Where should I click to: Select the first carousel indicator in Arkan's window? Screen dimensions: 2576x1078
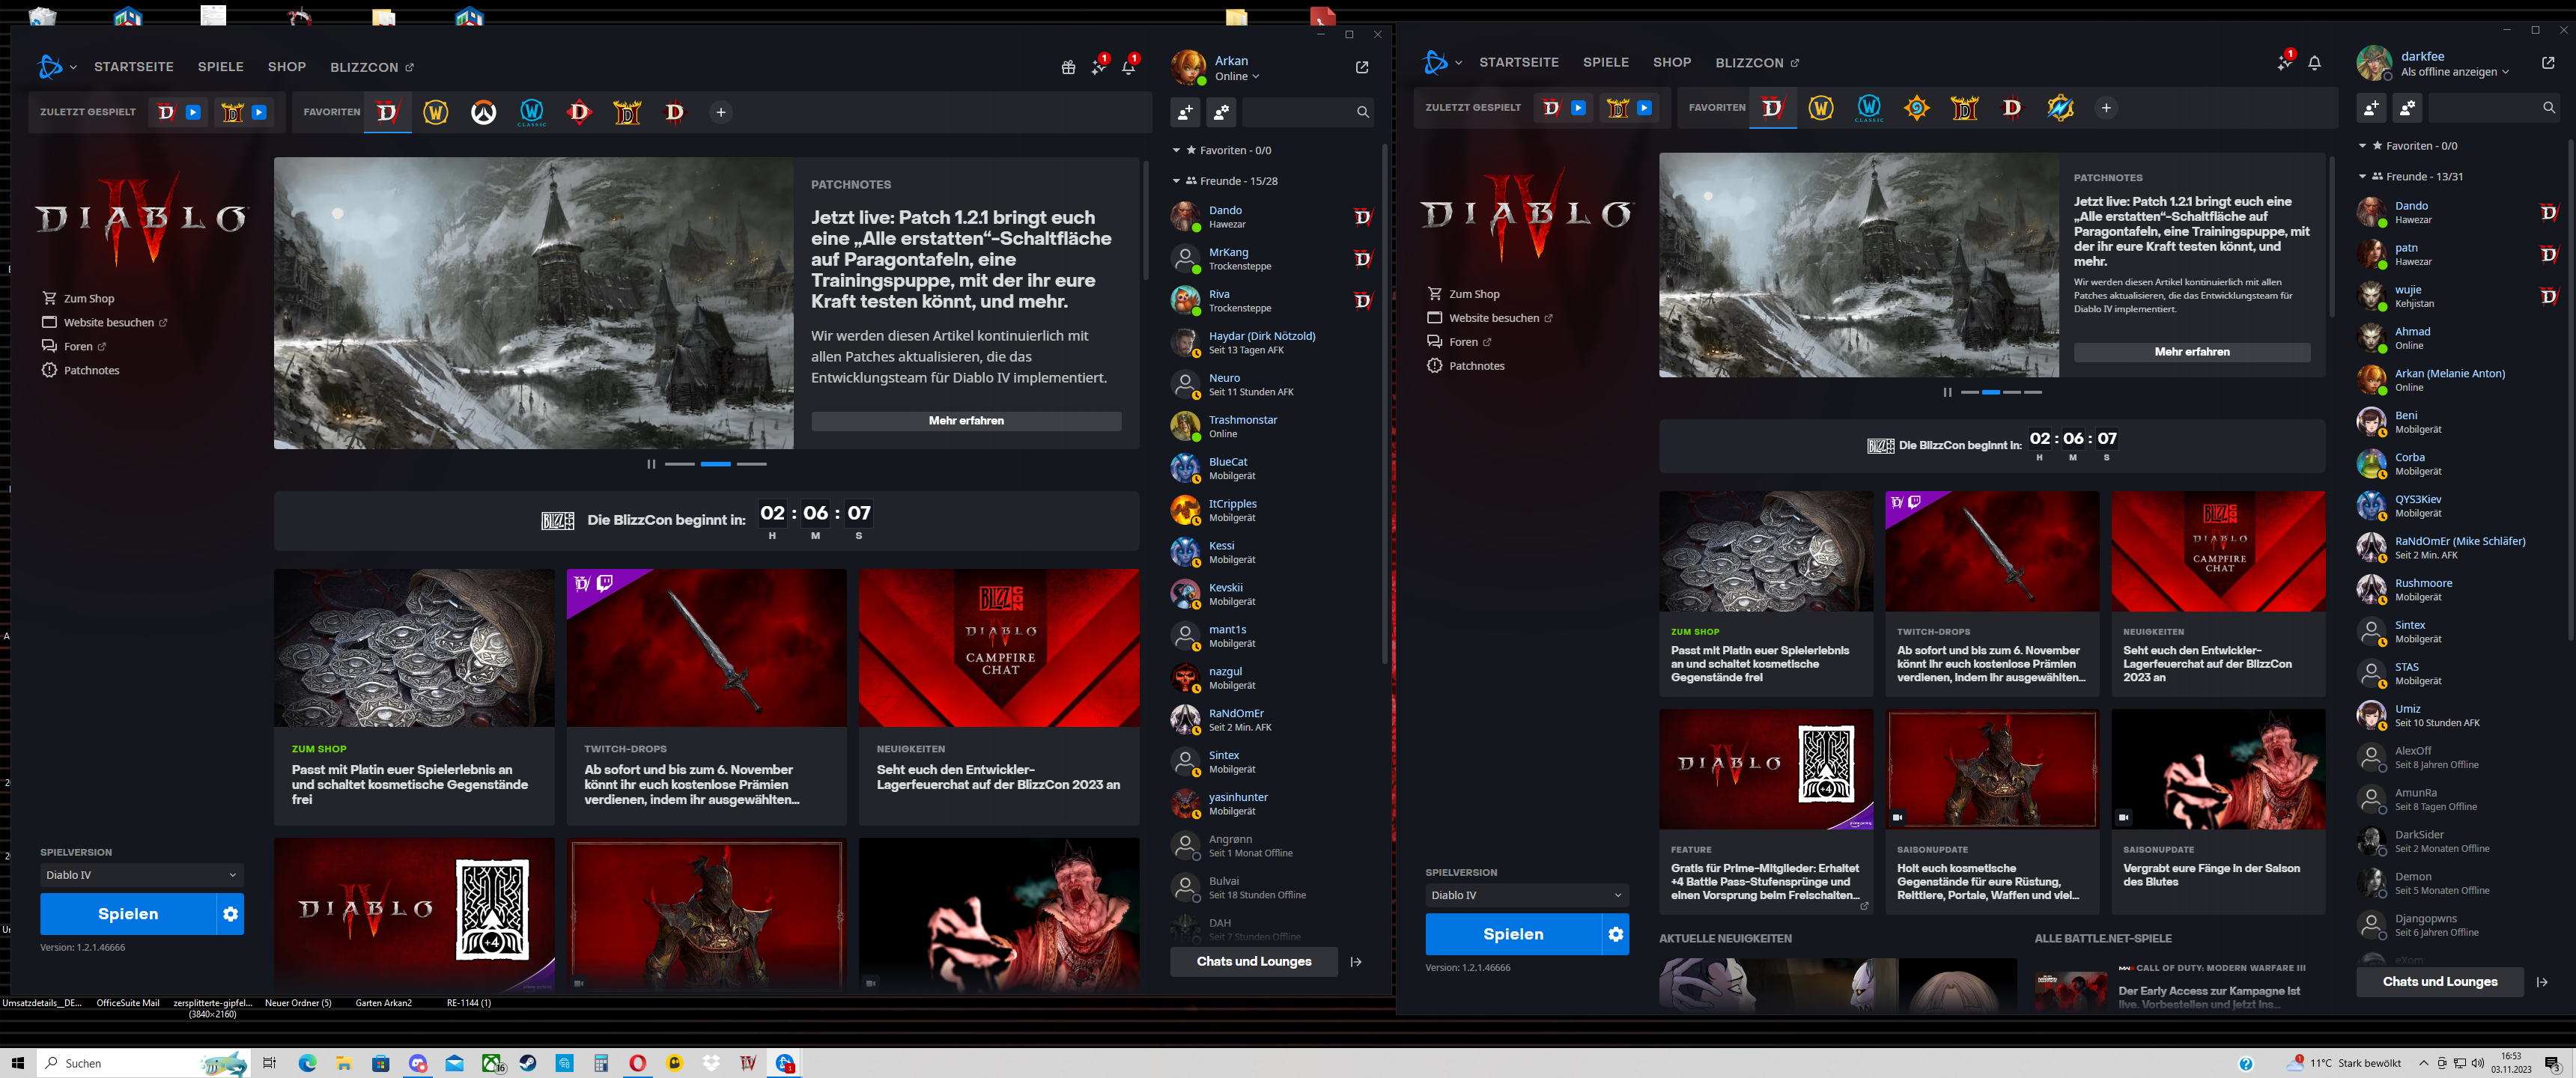coord(679,464)
